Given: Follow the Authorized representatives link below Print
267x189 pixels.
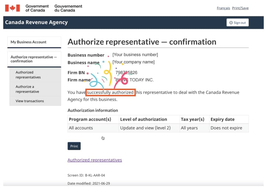Looking at the screenshot, I should pos(95,160).
